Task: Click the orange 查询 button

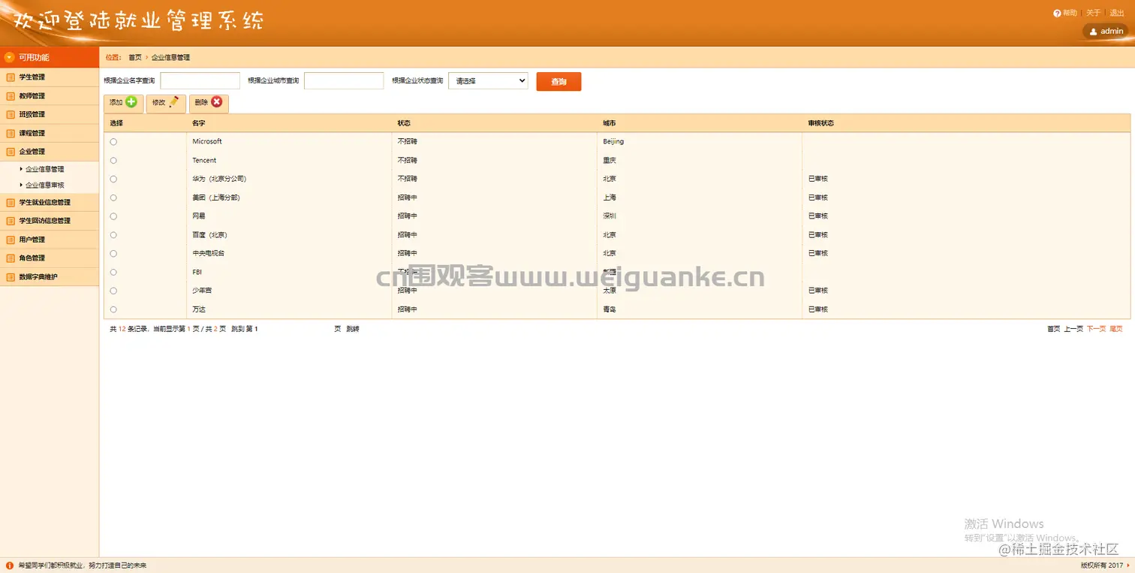Action: click(x=558, y=82)
